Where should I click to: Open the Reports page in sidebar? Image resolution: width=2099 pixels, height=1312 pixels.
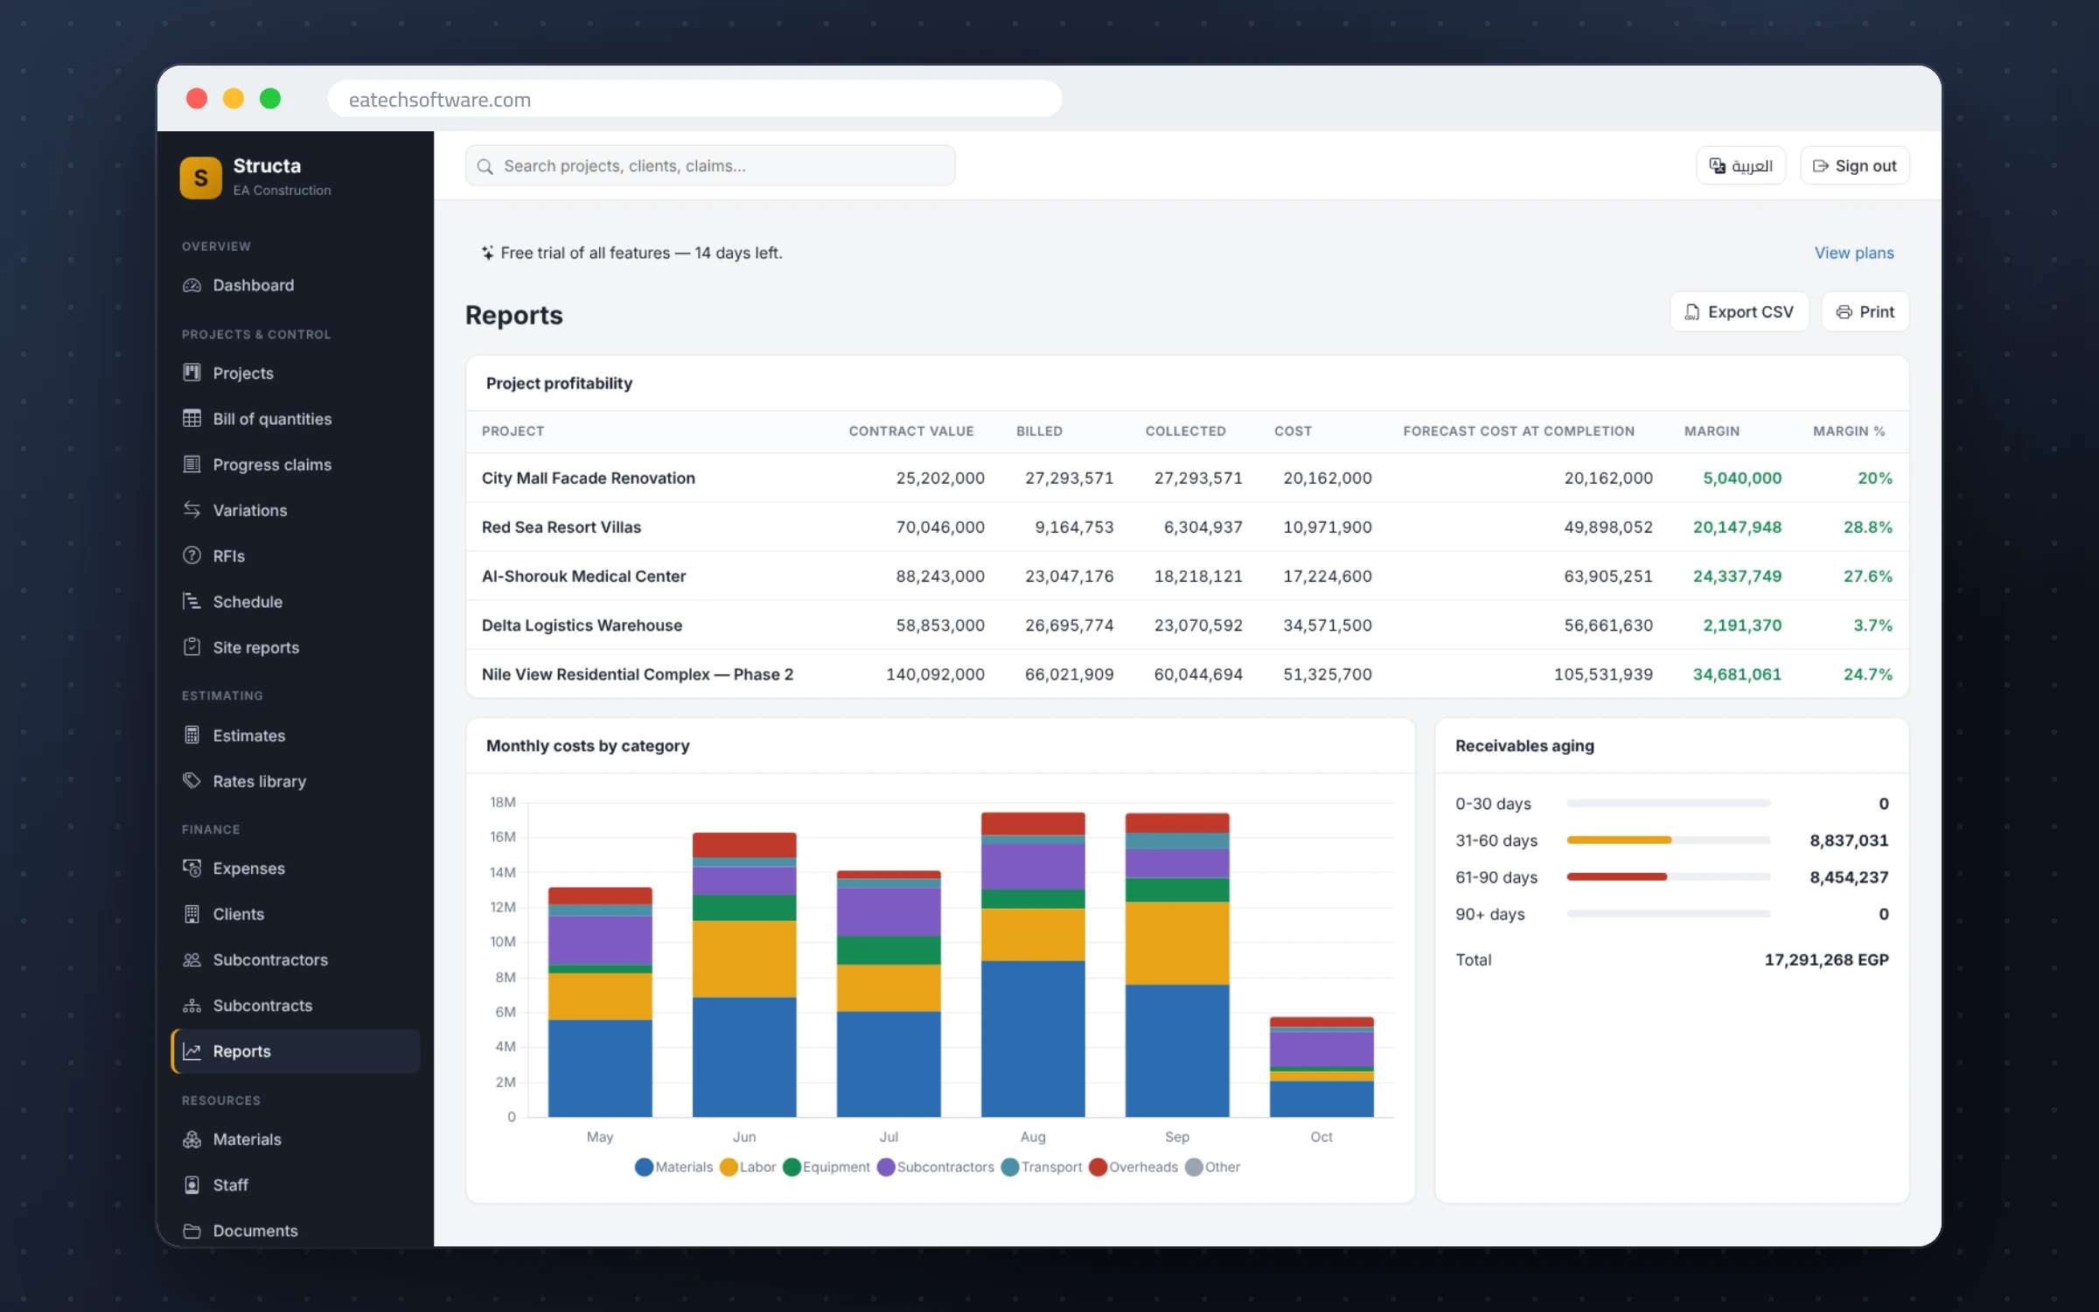tap(296, 1051)
